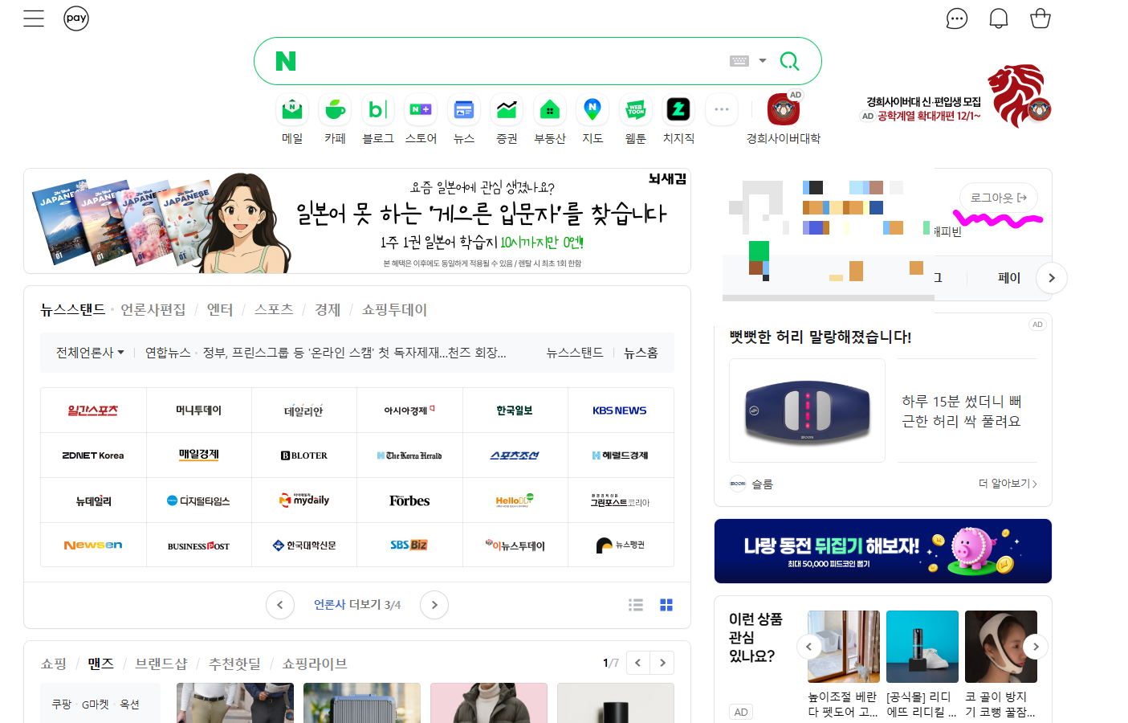Select 쇼핑 tab in shopping section
Screen dimensions: 1128x723
54,664
